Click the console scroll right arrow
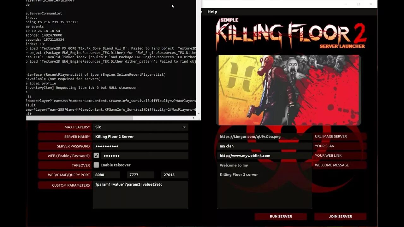This screenshot has width=404, height=227. pos(194,118)
